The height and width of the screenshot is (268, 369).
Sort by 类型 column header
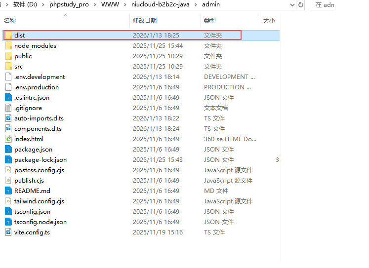pos(210,21)
